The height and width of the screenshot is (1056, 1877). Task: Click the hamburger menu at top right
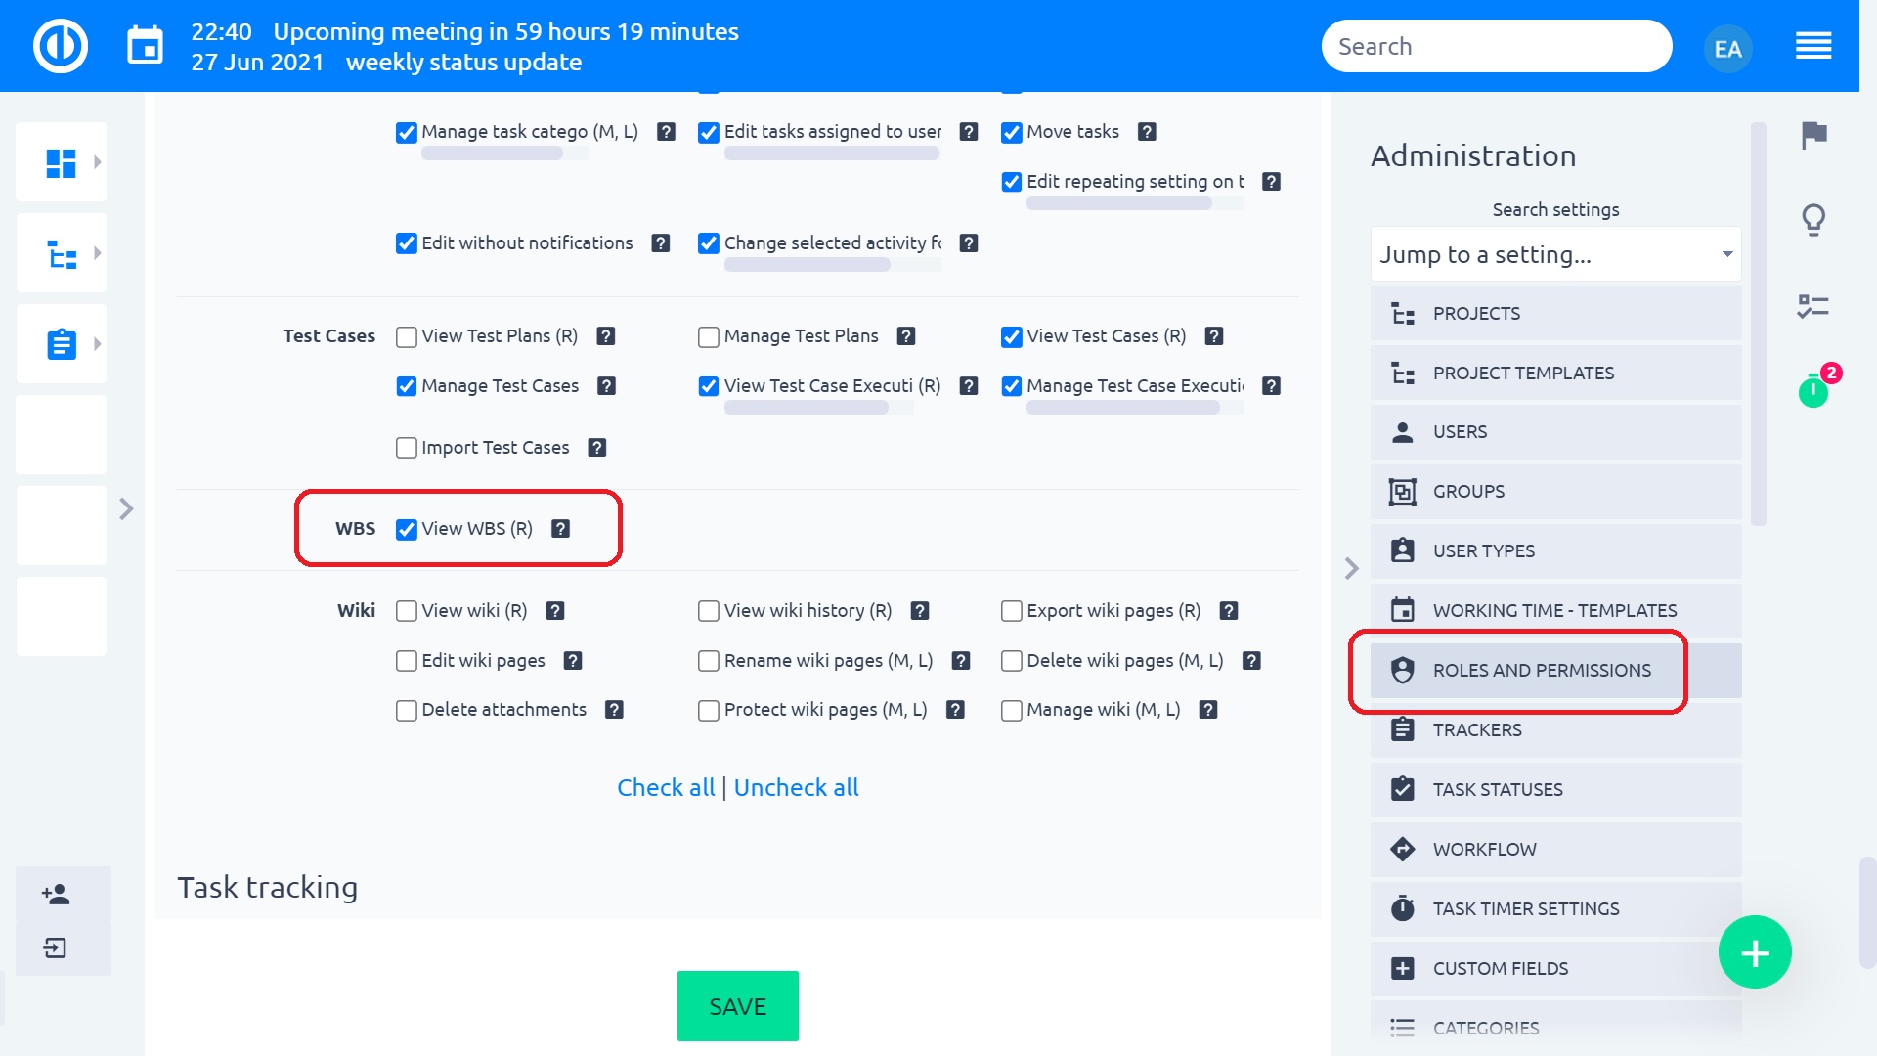[x=1813, y=45]
